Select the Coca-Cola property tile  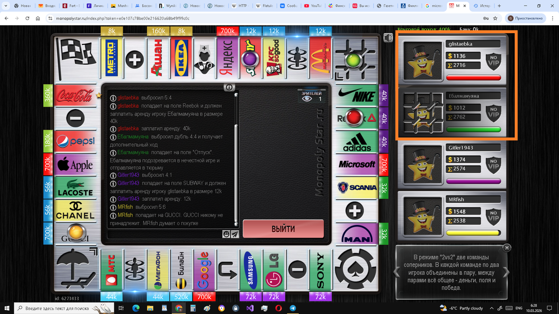pyautogui.click(x=76, y=96)
